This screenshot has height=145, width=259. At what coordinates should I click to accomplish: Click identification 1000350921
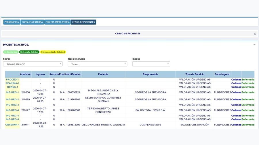tap(73, 92)
